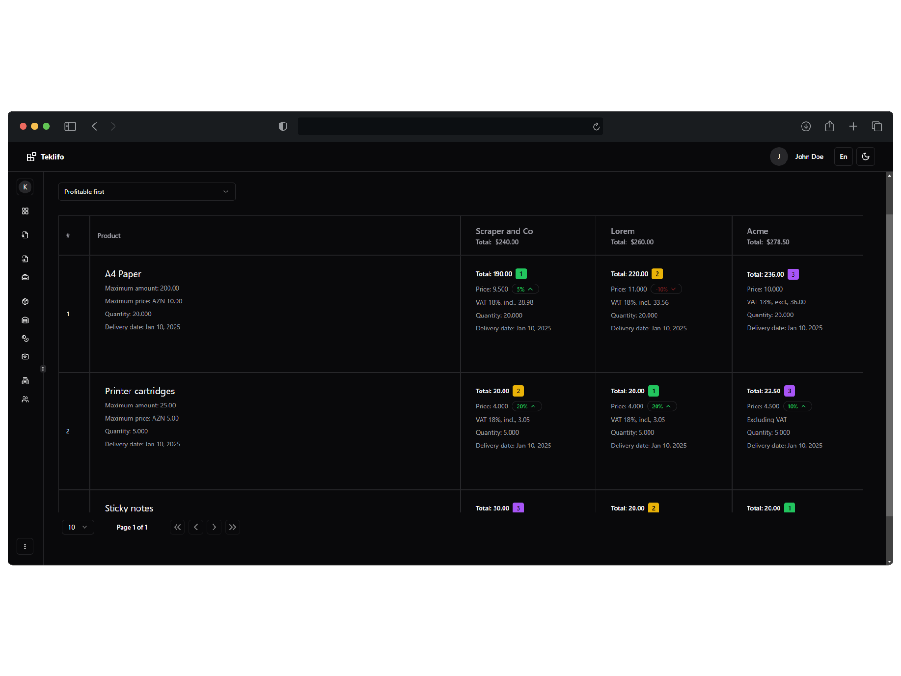Click the warehouse icon in sidebar

click(25, 320)
